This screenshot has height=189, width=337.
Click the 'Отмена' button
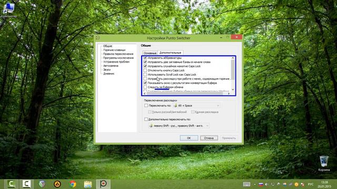pyautogui.click(x=209, y=138)
